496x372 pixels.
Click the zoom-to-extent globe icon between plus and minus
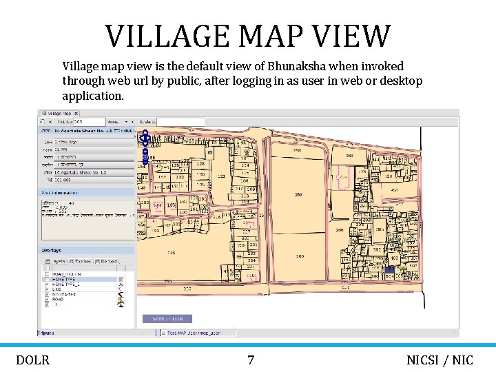145,156
